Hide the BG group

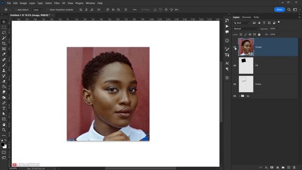235,96
